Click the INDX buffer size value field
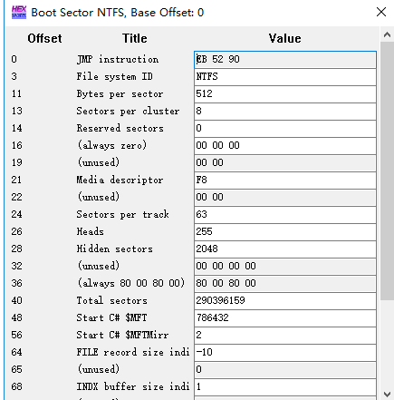 [x=285, y=387]
